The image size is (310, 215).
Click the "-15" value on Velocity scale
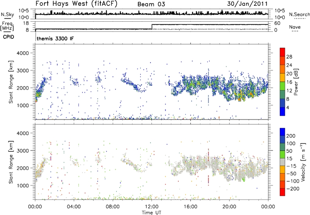pos(291,166)
